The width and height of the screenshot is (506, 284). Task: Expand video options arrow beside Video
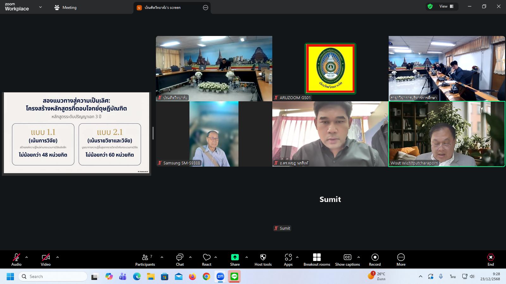[x=58, y=257]
